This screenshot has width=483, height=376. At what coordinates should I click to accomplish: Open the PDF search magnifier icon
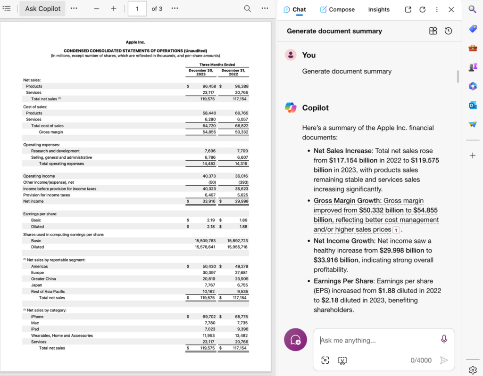click(247, 8)
